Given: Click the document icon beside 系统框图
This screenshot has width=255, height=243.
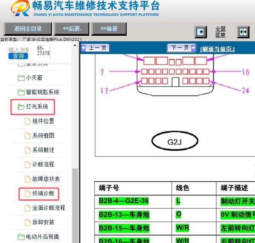Looking at the screenshot, I should (28, 136).
